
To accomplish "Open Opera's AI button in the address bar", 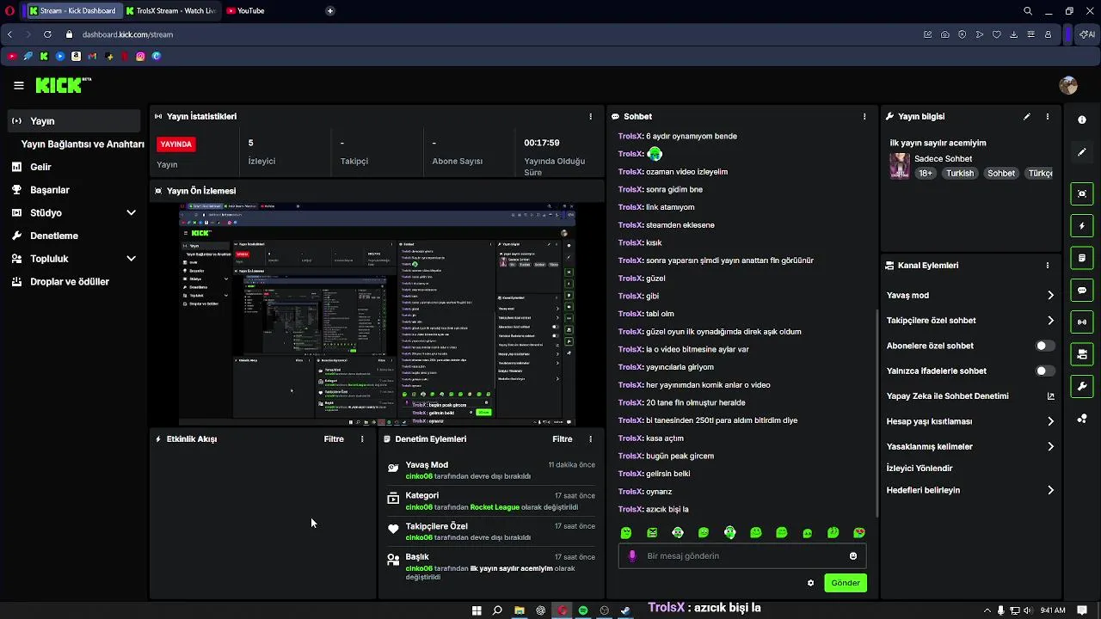I will [1087, 34].
